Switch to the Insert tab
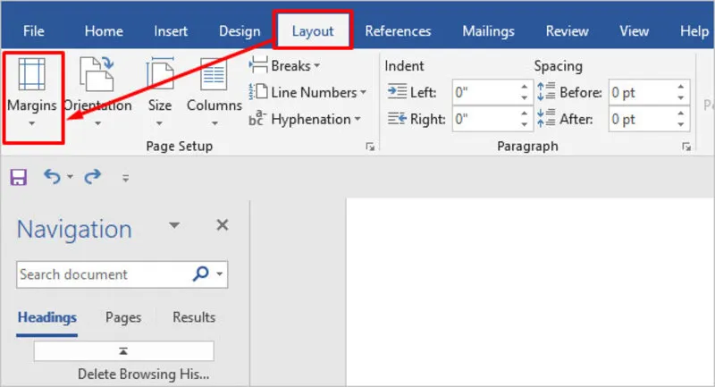The image size is (715, 387). pos(171,31)
